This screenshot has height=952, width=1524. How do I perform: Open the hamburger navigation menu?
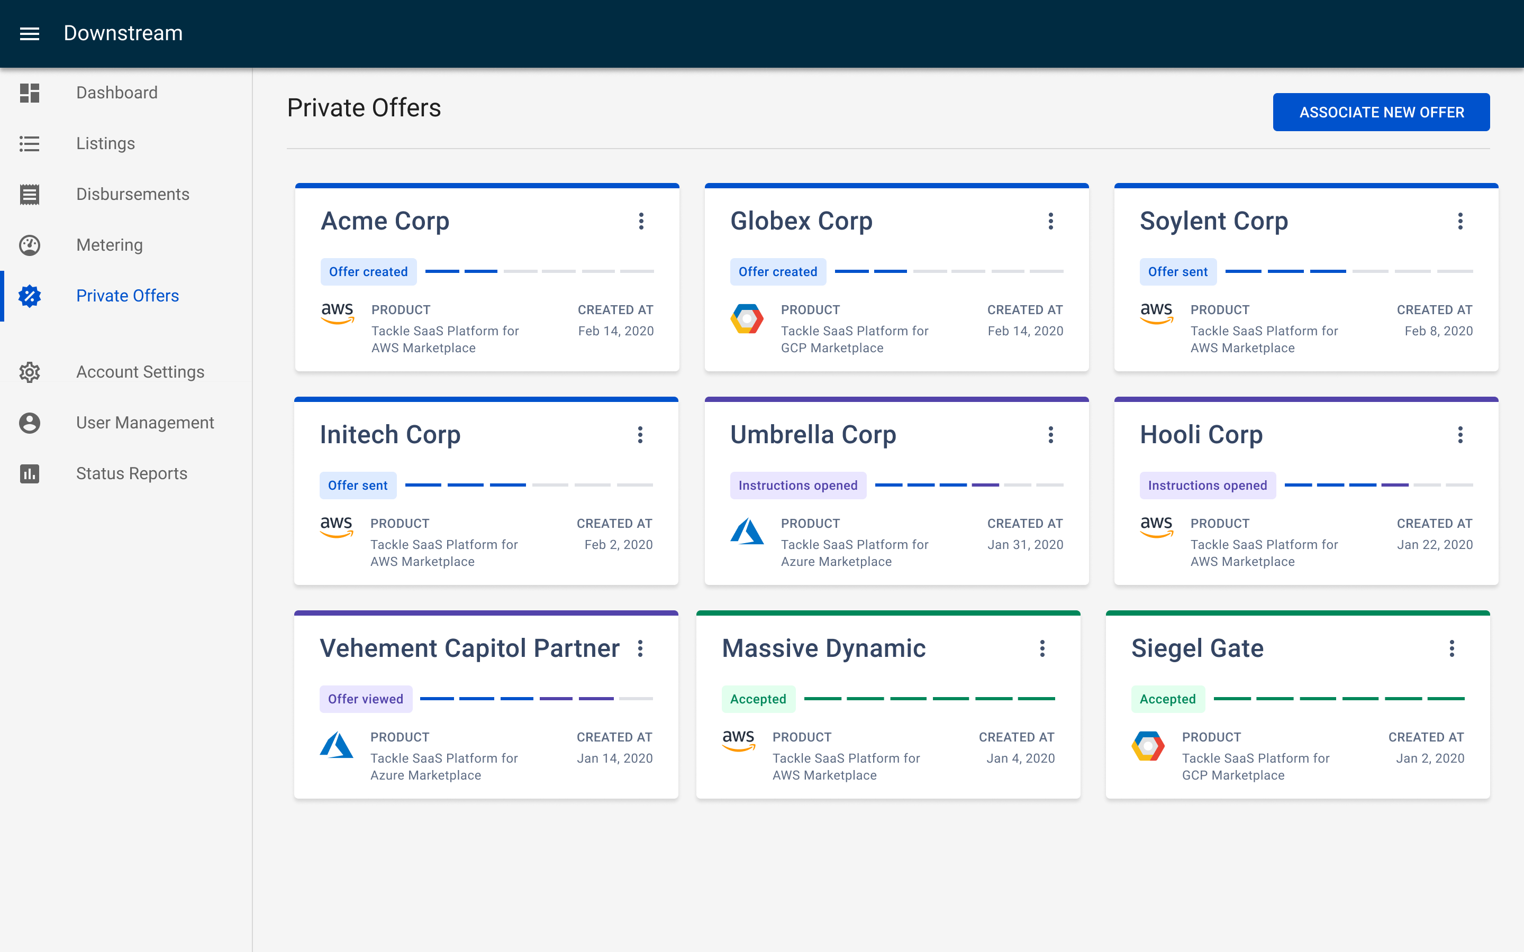(30, 33)
